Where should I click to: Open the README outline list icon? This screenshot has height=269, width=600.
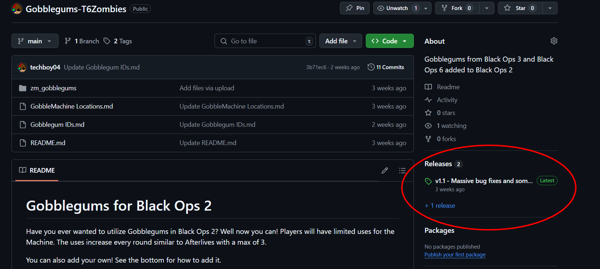click(402, 170)
